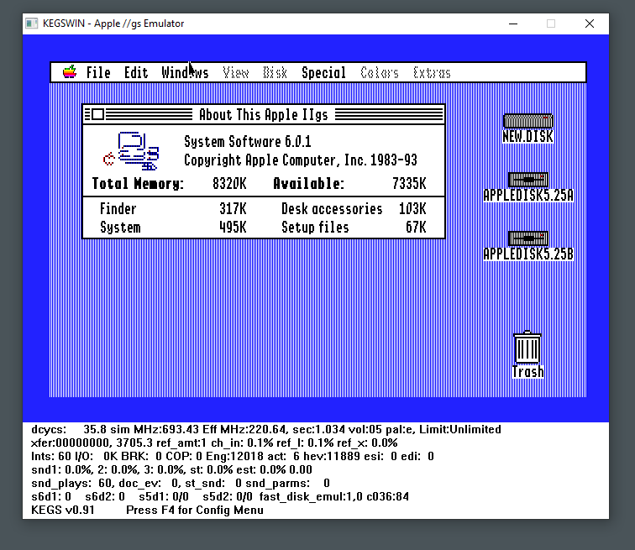Click the xfer:00000000 status entry

click(71, 443)
